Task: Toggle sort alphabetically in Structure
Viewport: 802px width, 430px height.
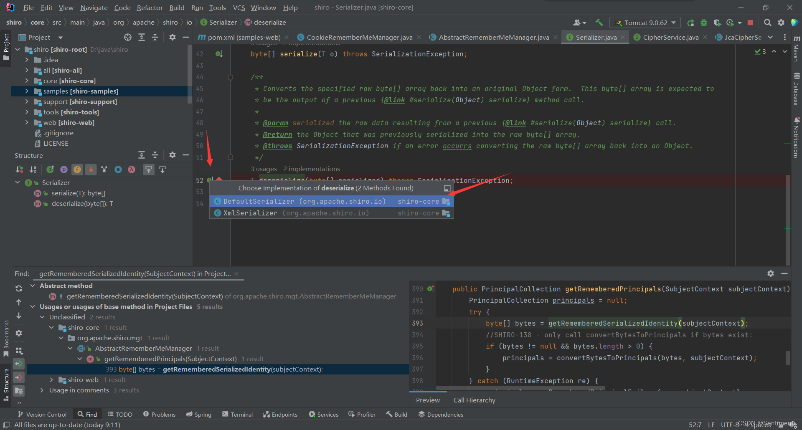Action: [33, 169]
